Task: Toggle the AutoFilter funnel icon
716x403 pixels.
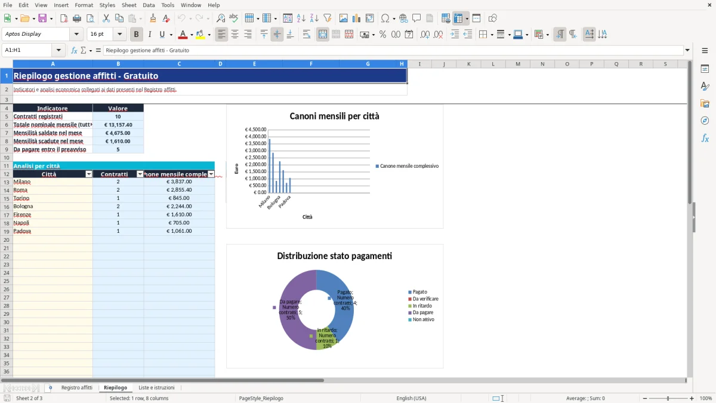Action: click(328, 19)
